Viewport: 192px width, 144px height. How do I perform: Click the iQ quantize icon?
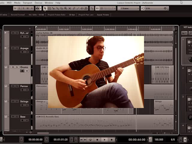click(143, 8)
